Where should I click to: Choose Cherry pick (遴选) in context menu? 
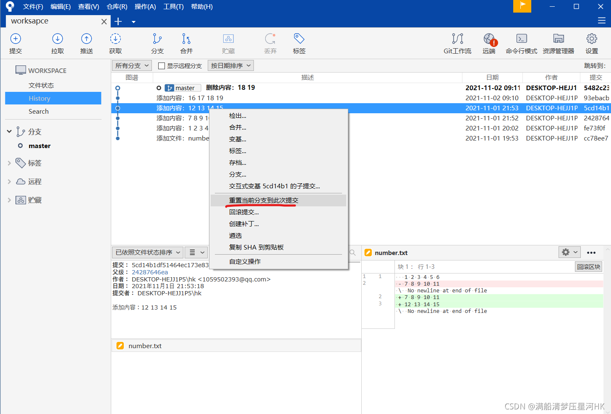[x=279, y=235]
